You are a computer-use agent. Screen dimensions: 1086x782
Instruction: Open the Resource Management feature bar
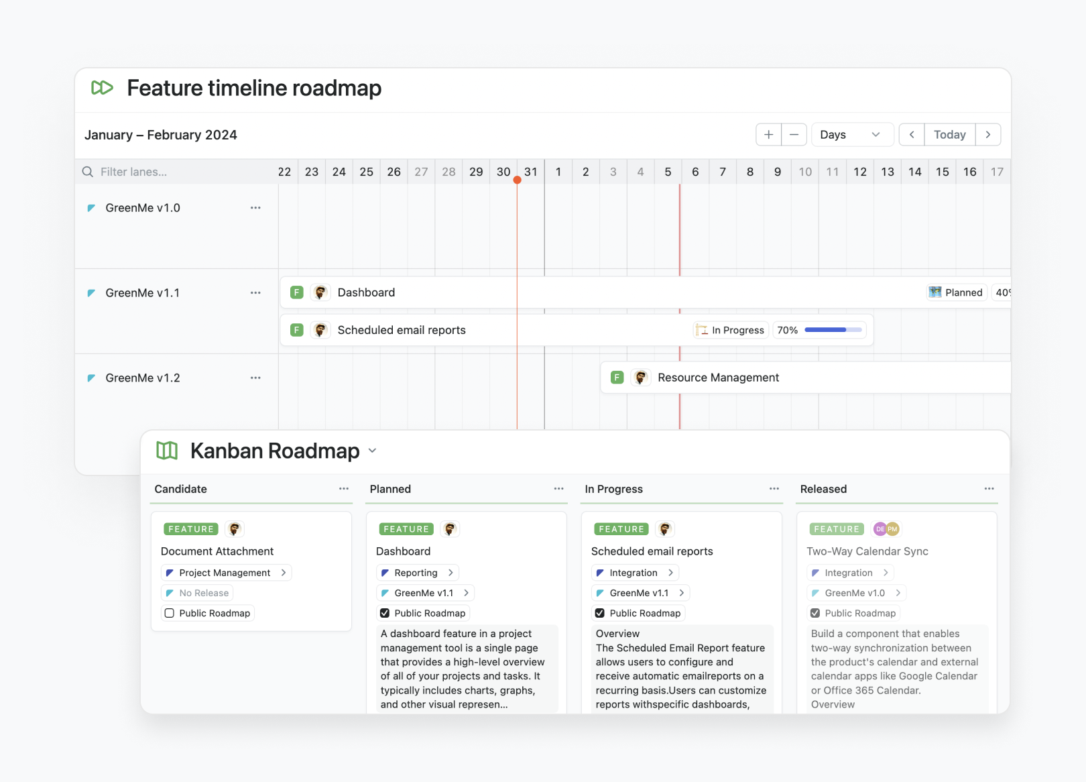coord(718,378)
